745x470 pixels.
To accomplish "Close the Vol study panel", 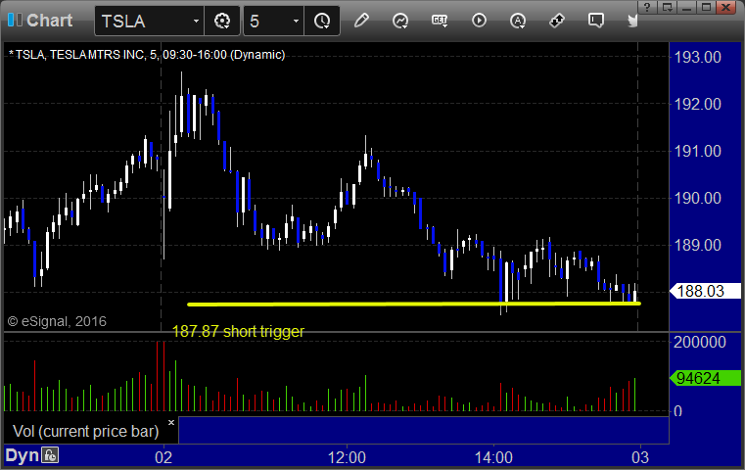I will pos(171,422).
